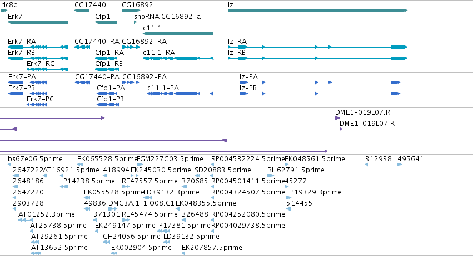Screen dimensions: 473x256
Task: Click the RP004324507.5prime EST label
Action: click(248, 192)
